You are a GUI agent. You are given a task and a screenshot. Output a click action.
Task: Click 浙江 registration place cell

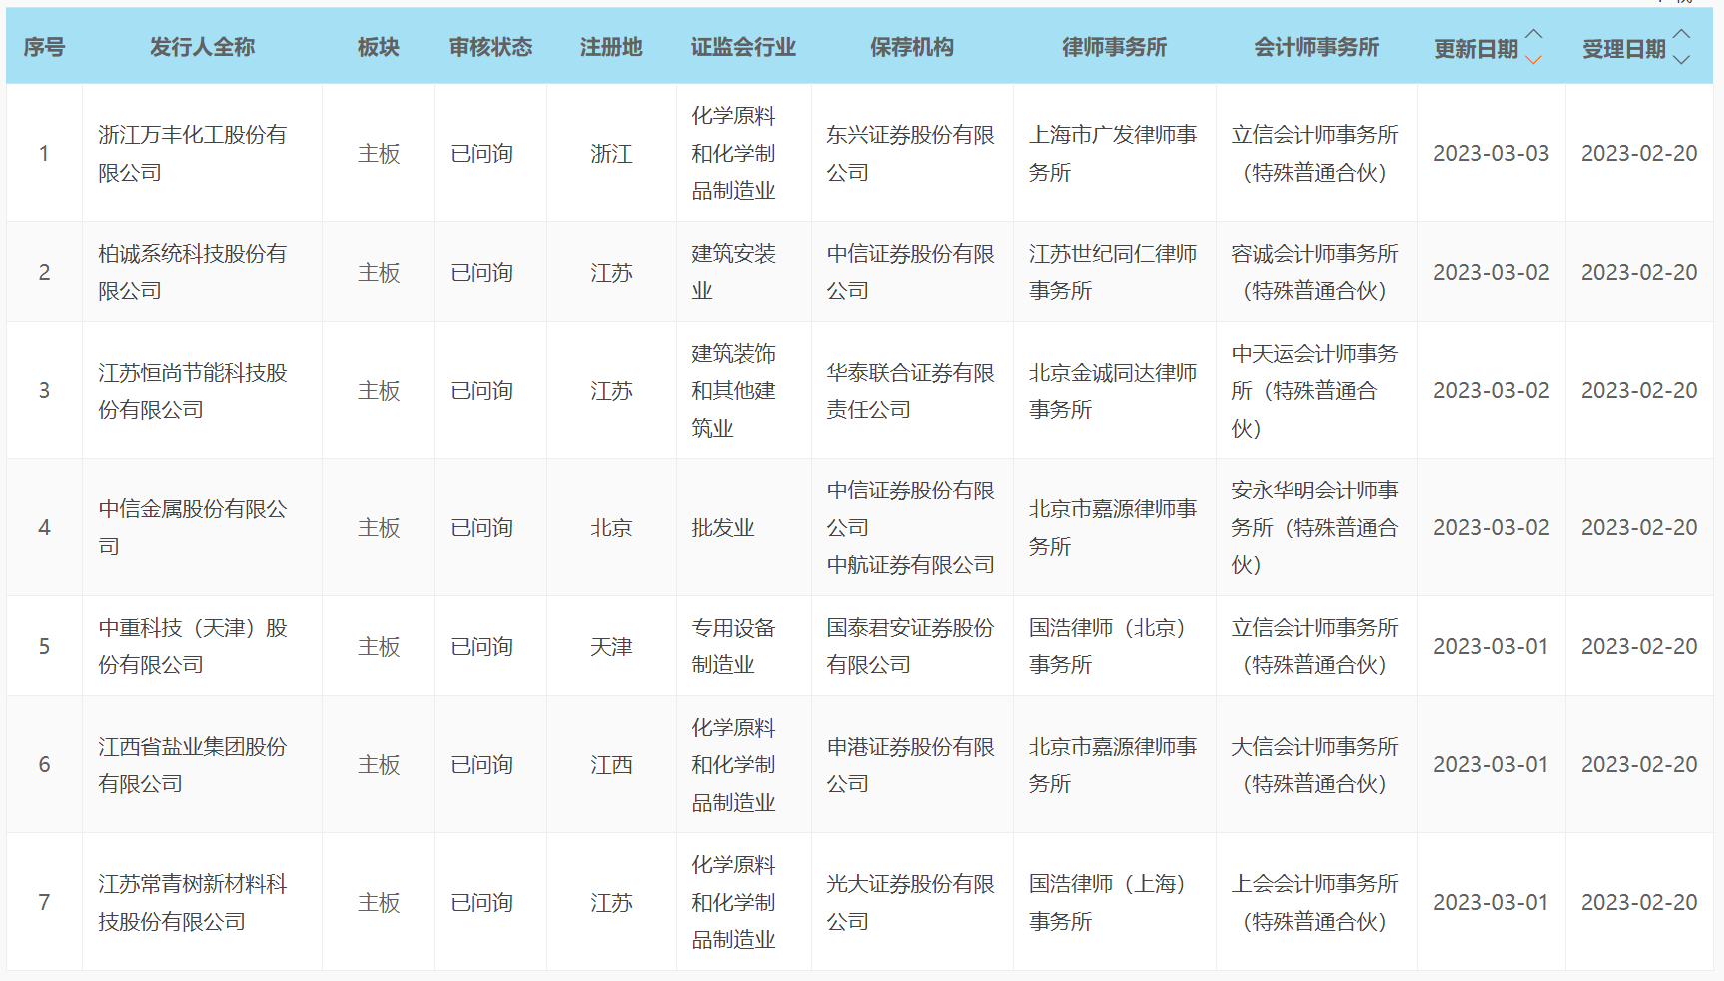click(611, 153)
